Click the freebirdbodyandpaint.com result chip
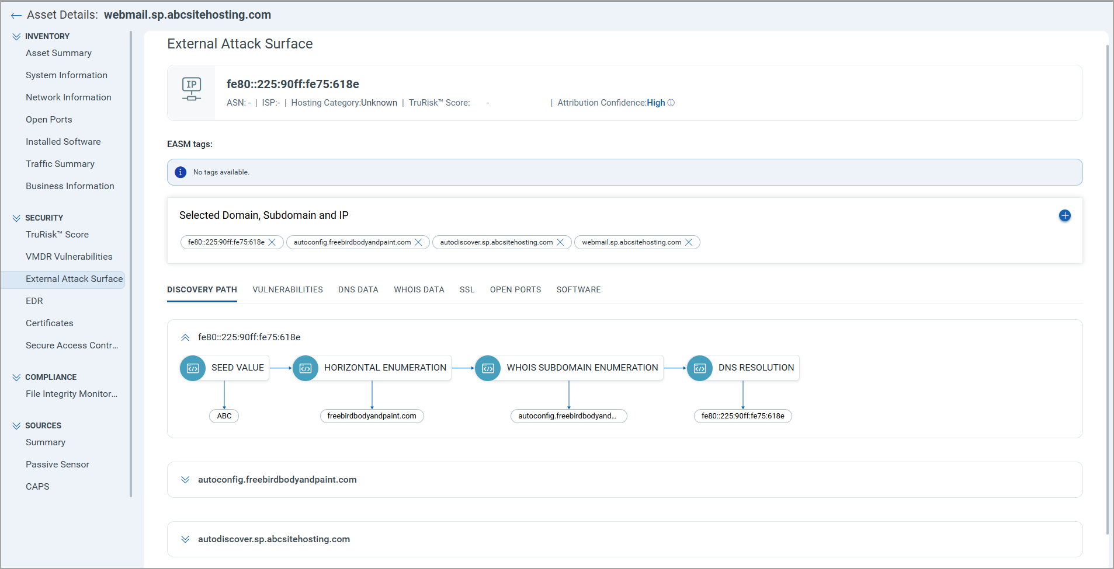Image resolution: width=1114 pixels, height=569 pixels. coord(372,416)
